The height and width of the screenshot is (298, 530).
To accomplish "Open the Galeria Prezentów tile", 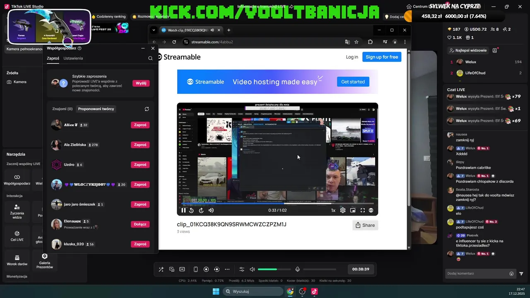I will coord(45,260).
